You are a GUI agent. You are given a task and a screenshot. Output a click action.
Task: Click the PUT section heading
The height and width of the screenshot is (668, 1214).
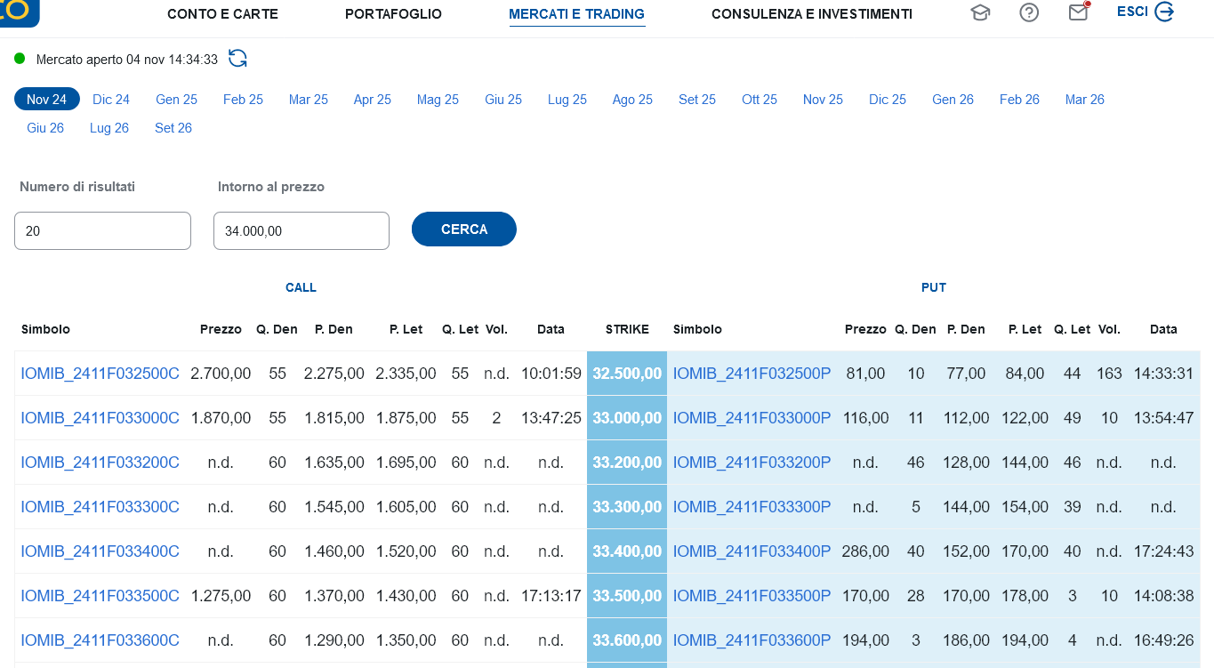pyautogui.click(x=934, y=287)
